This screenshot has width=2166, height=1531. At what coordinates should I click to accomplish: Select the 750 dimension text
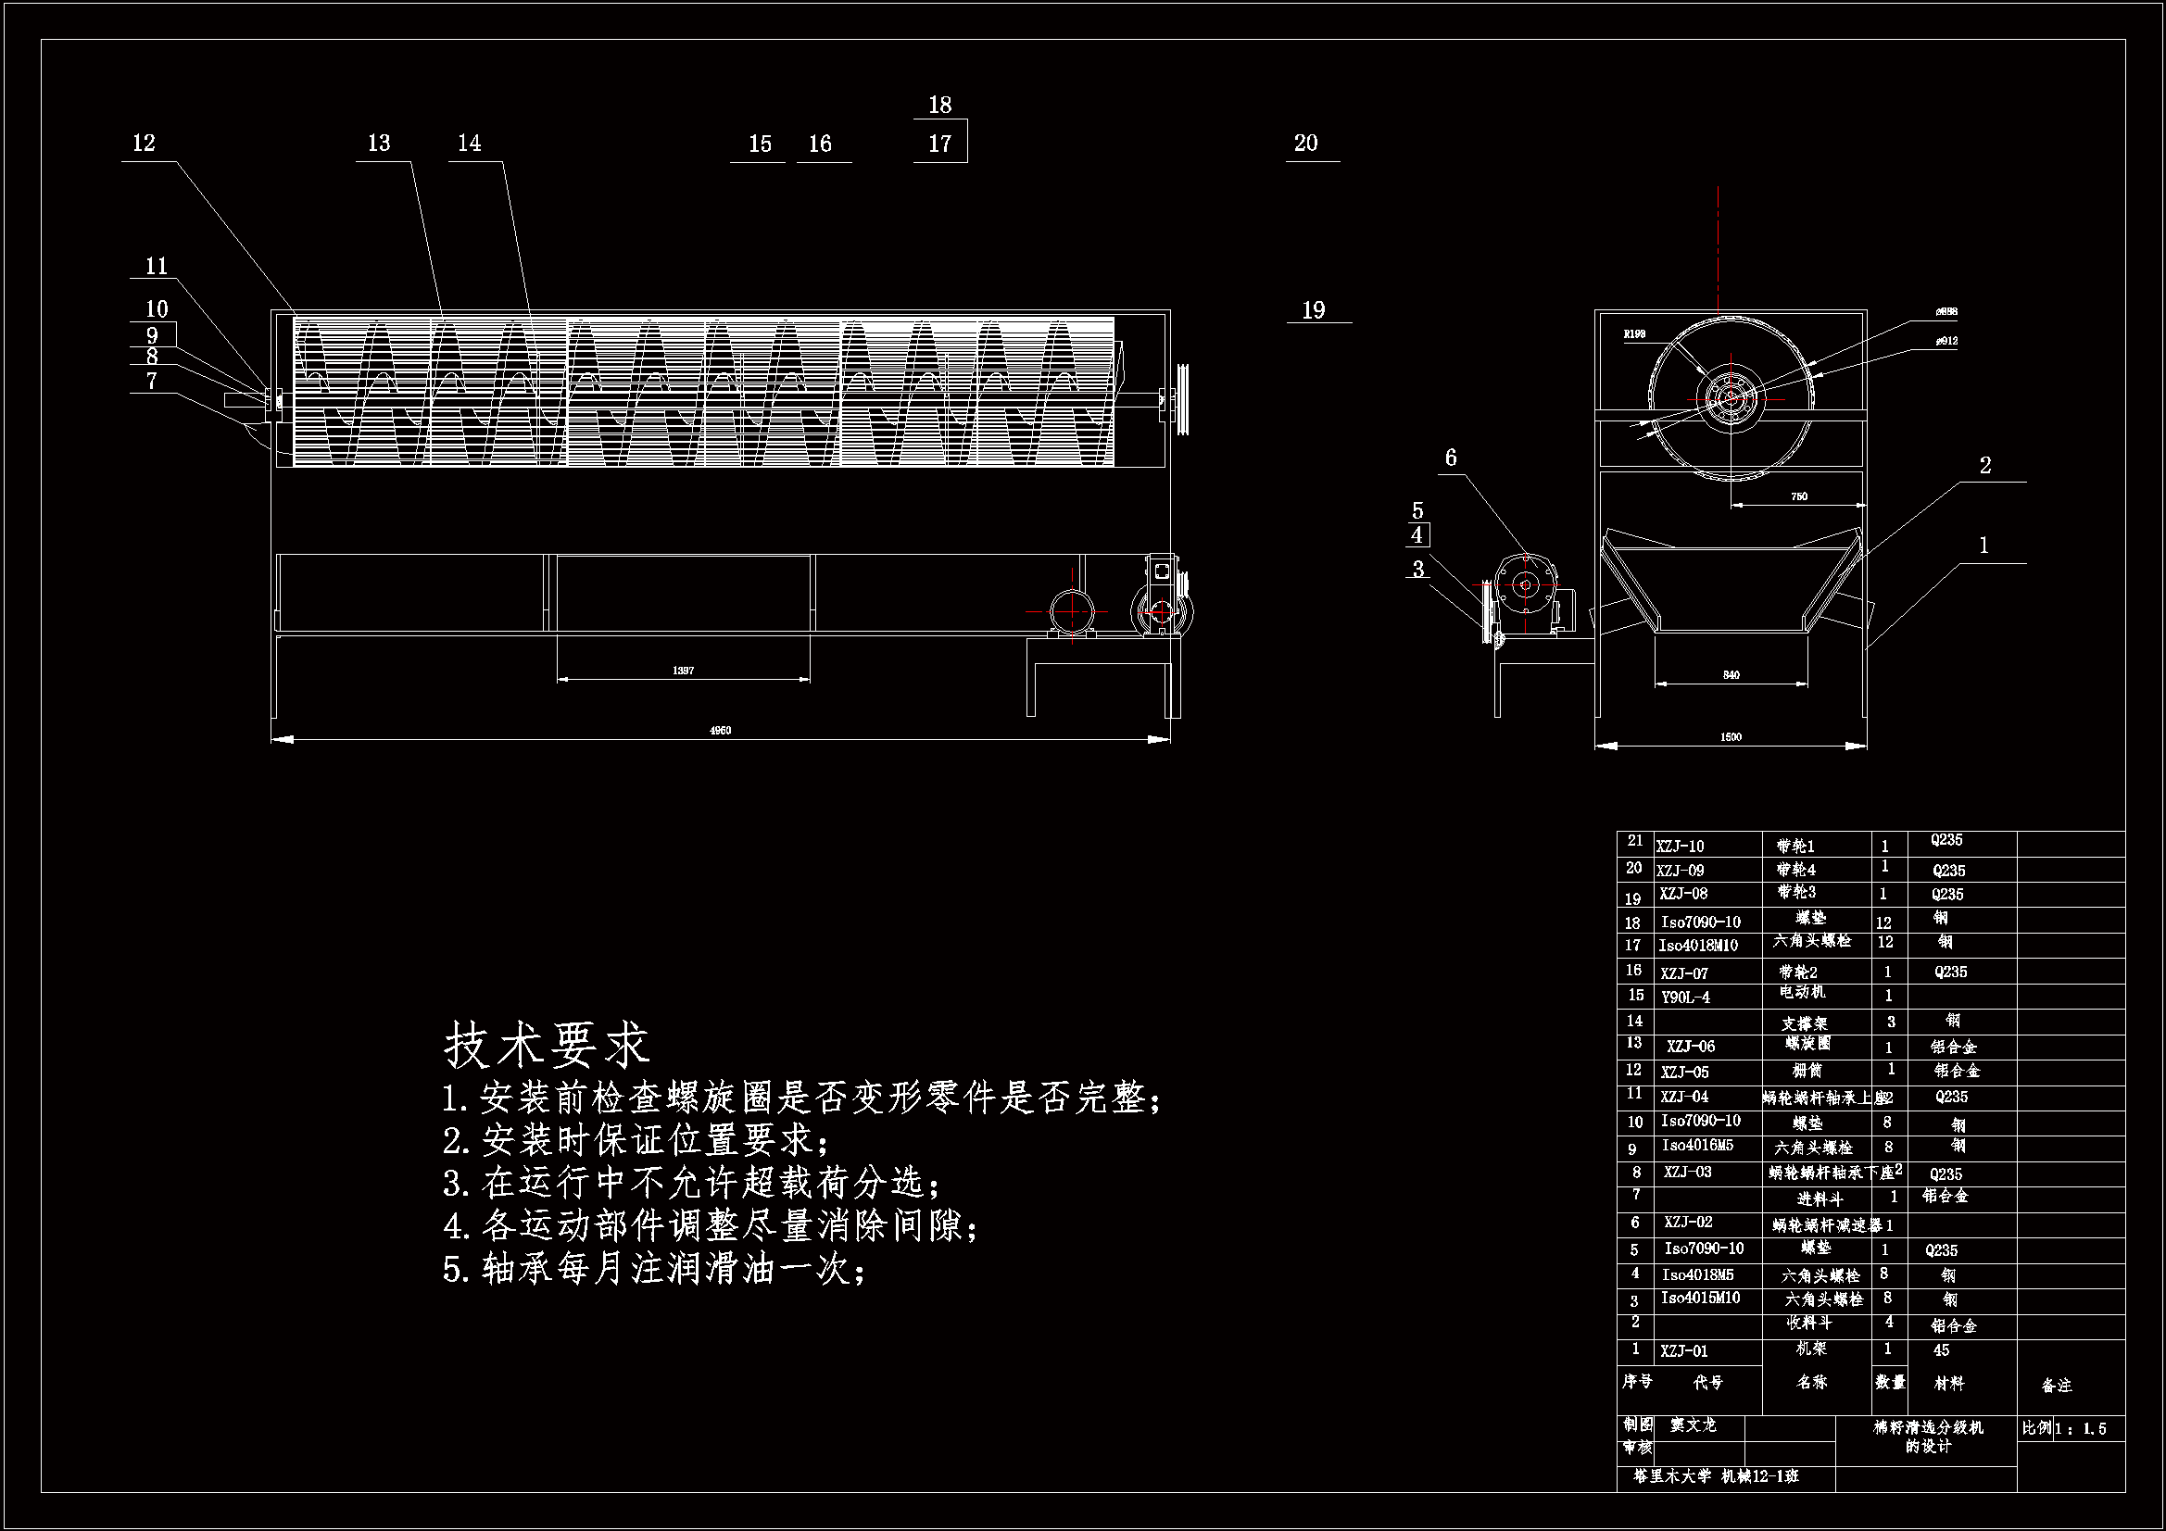click(x=1799, y=497)
